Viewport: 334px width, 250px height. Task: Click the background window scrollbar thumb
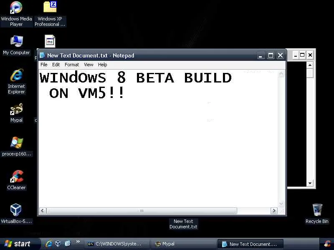[x=310, y=73]
